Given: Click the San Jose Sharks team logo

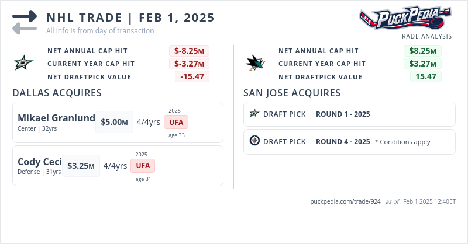Looking at the screenshot, I should (256, 62).
